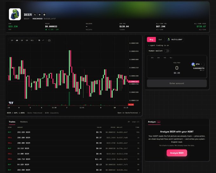Click the round icon after the globe icon
The width and height of the screenshot is (216, 173).
click(44, 15)
